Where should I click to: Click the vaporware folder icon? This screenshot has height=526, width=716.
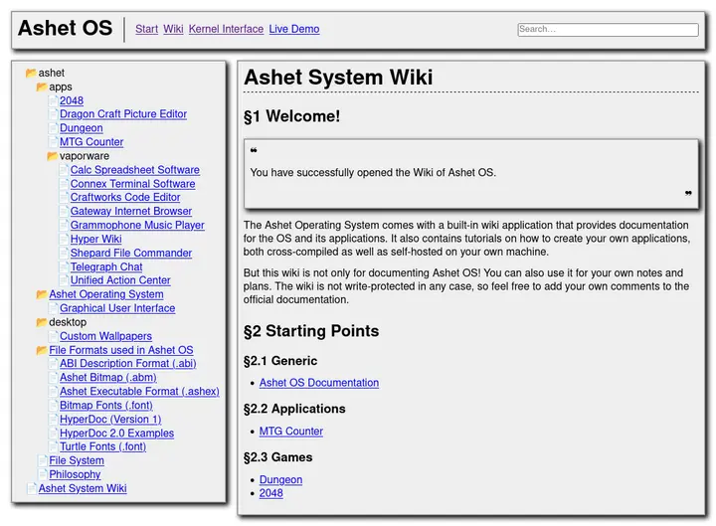53,156
